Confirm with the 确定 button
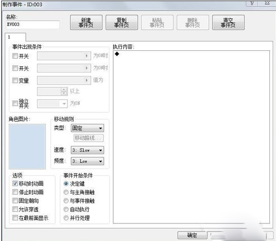The image size is (276, 241). [192, 235]
